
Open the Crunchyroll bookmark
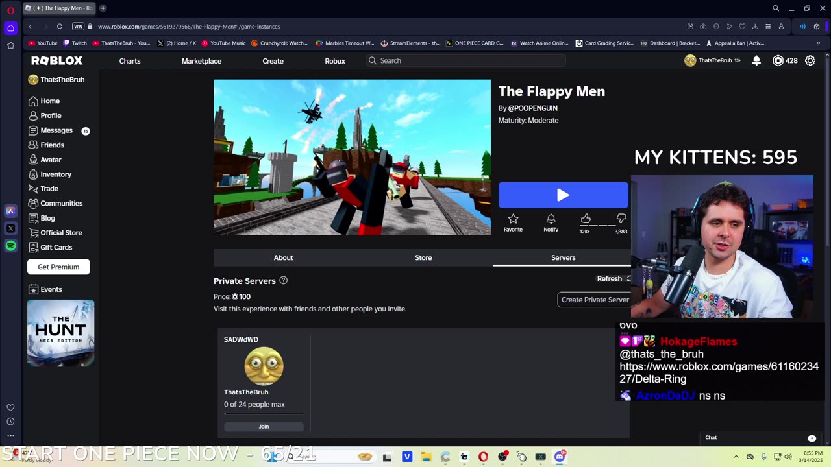click(279, 43)
